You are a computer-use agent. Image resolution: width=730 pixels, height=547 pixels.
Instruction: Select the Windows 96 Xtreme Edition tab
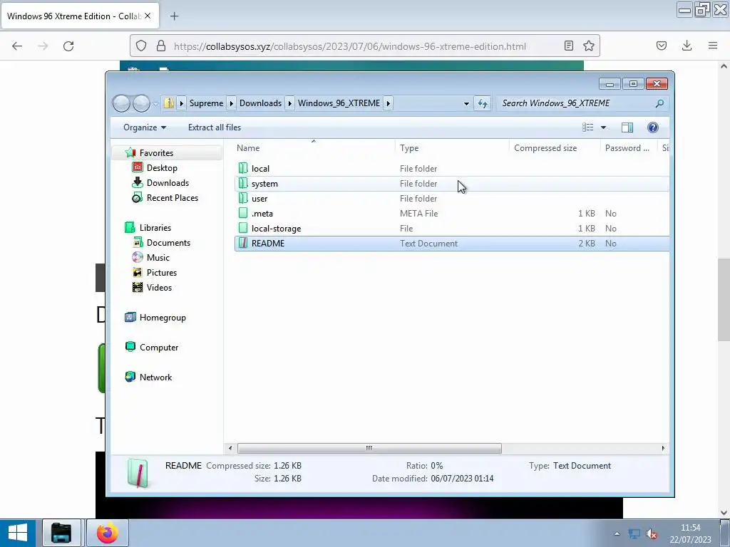pos(80,16)
